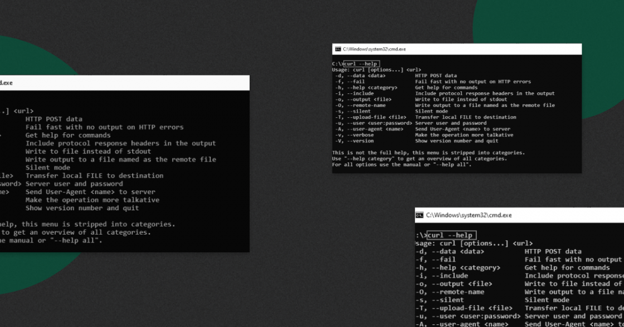This screenshot has width=624, height=327.
Task: Click '-h, --help <category>' in the top-right window
Action: (x=366, y=87)
